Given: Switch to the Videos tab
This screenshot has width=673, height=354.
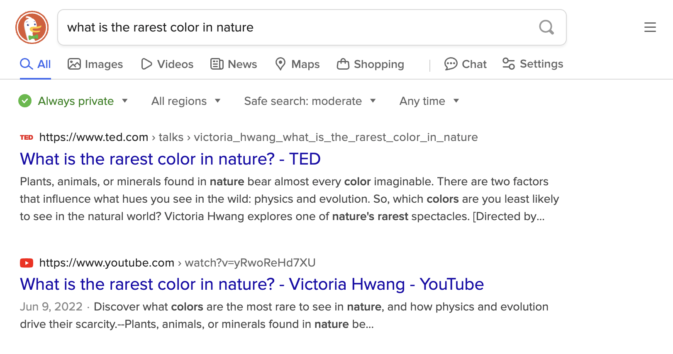Looking at the screenshot, I should [167, 64].
